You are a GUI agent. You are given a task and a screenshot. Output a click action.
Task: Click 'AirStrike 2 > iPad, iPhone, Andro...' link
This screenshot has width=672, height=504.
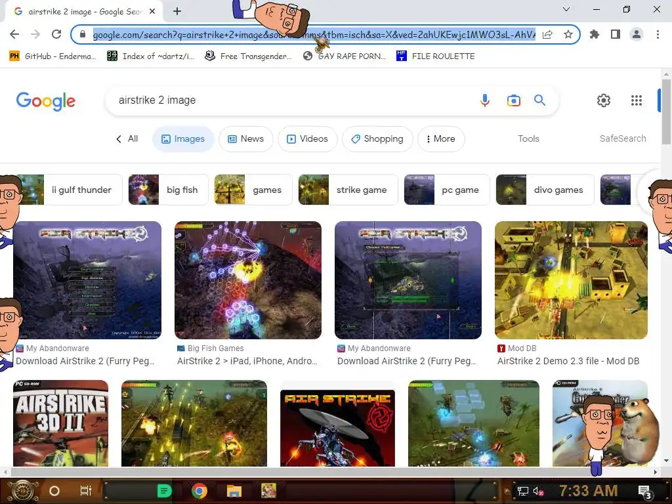247,362
